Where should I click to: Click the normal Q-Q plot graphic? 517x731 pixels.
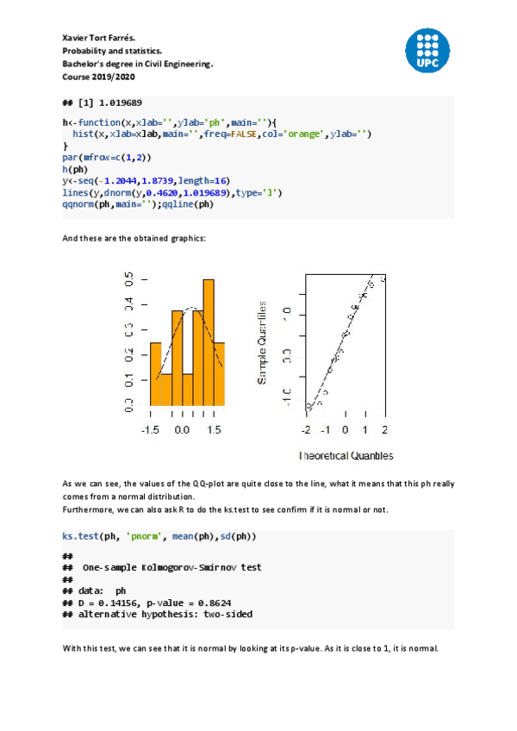click(x=345, y=345)
